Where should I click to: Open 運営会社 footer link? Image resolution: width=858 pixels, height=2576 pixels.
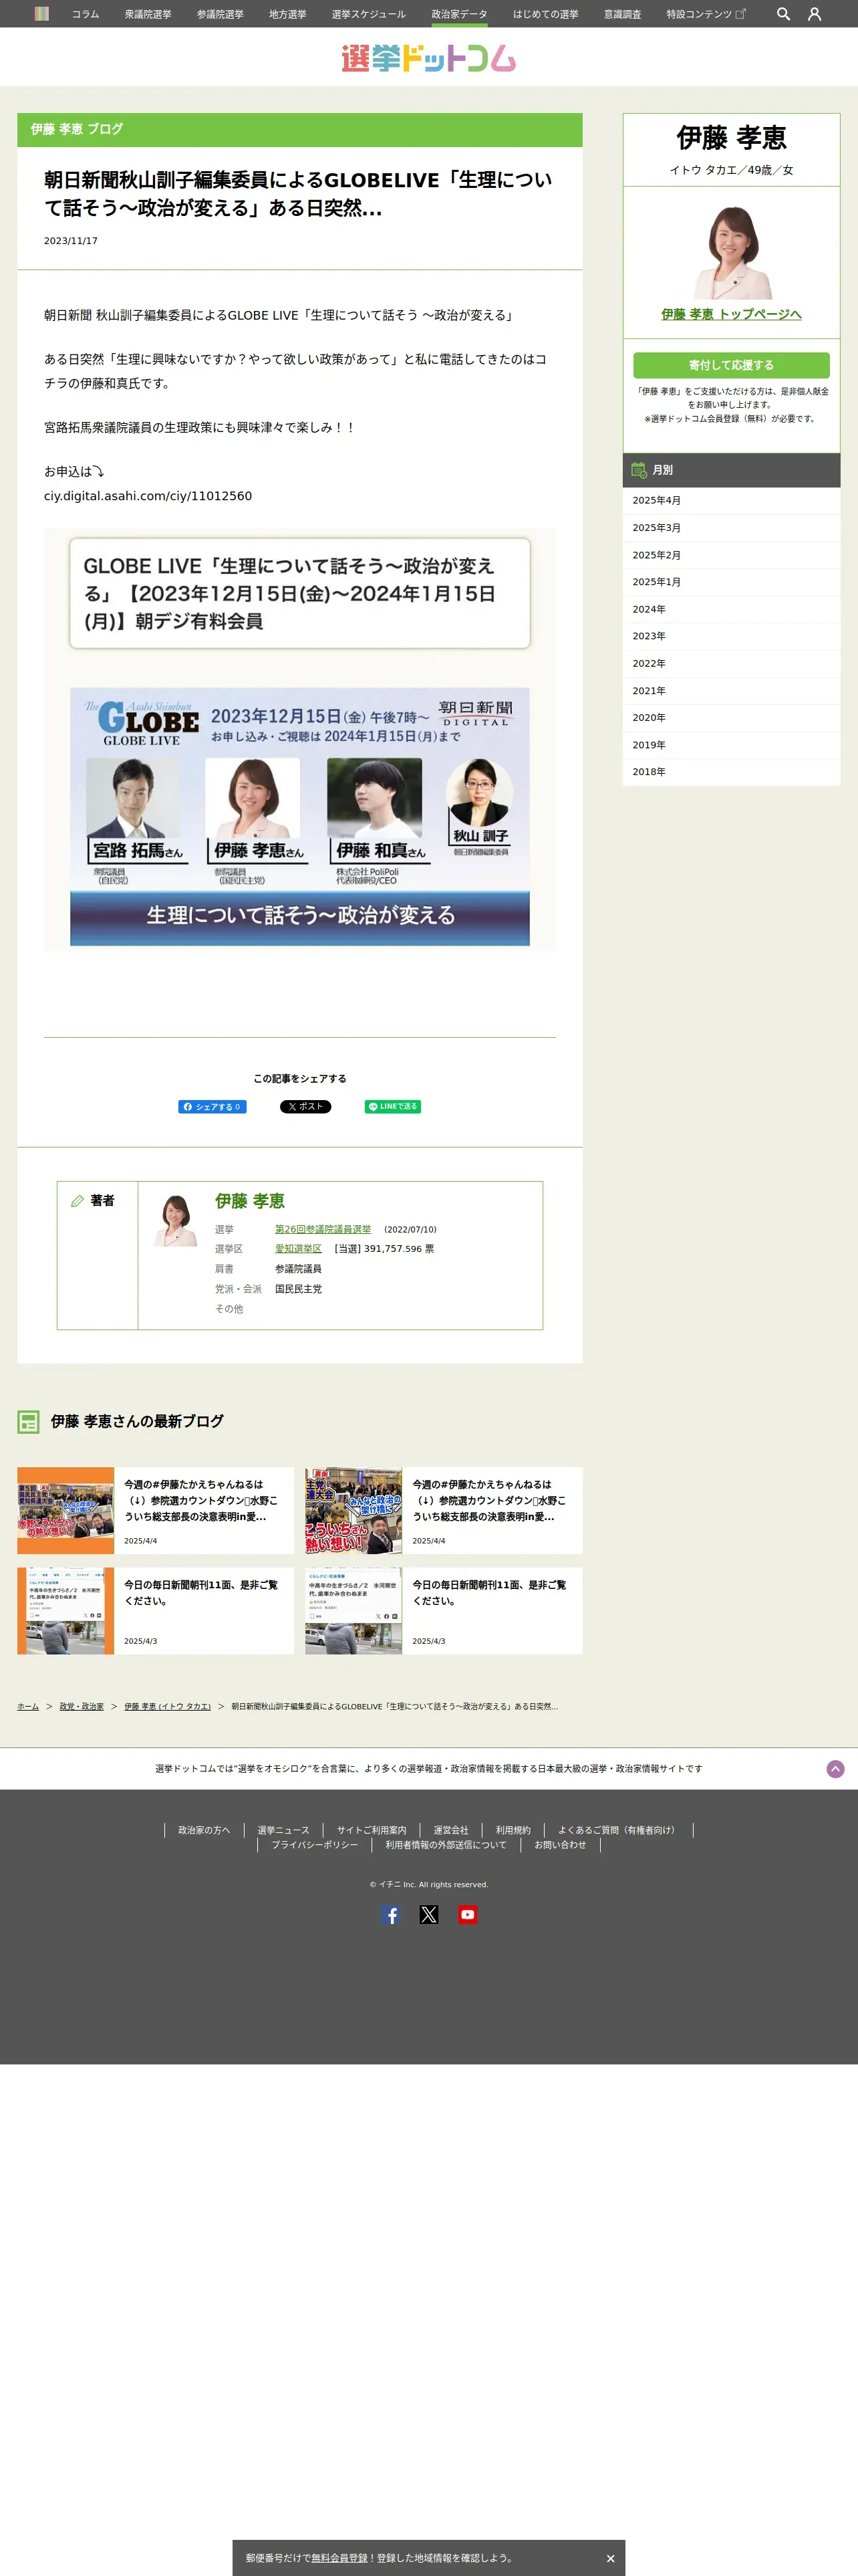point(450,1830)
